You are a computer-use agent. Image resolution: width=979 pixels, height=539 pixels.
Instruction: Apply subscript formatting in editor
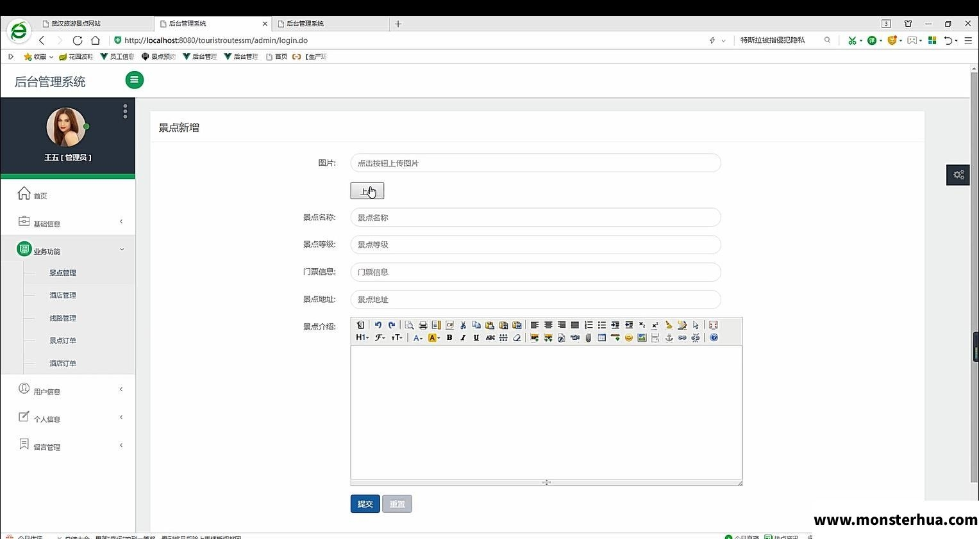pos(642,325)
